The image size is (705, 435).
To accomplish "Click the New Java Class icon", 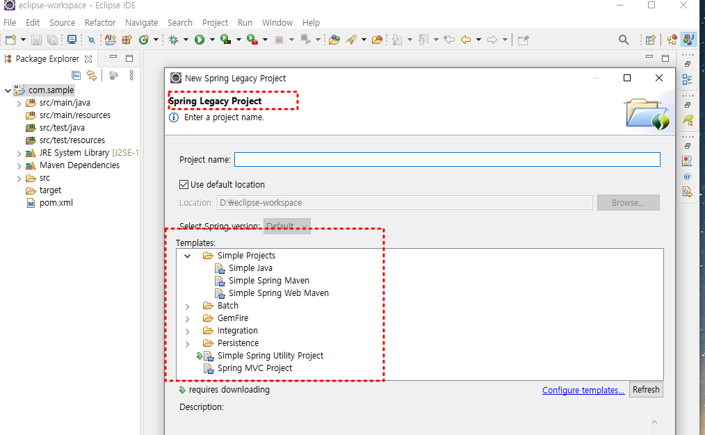I will point(144,40).
